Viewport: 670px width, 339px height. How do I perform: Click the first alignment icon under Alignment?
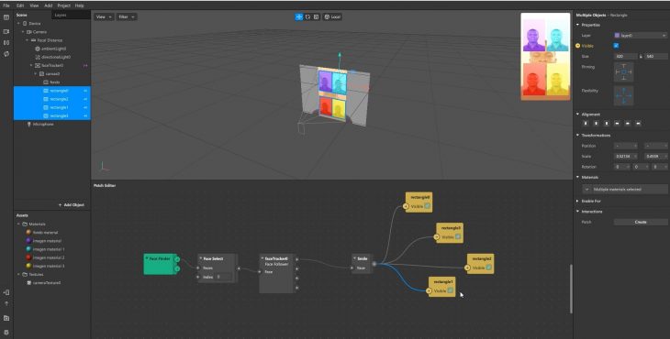point(586,124)
